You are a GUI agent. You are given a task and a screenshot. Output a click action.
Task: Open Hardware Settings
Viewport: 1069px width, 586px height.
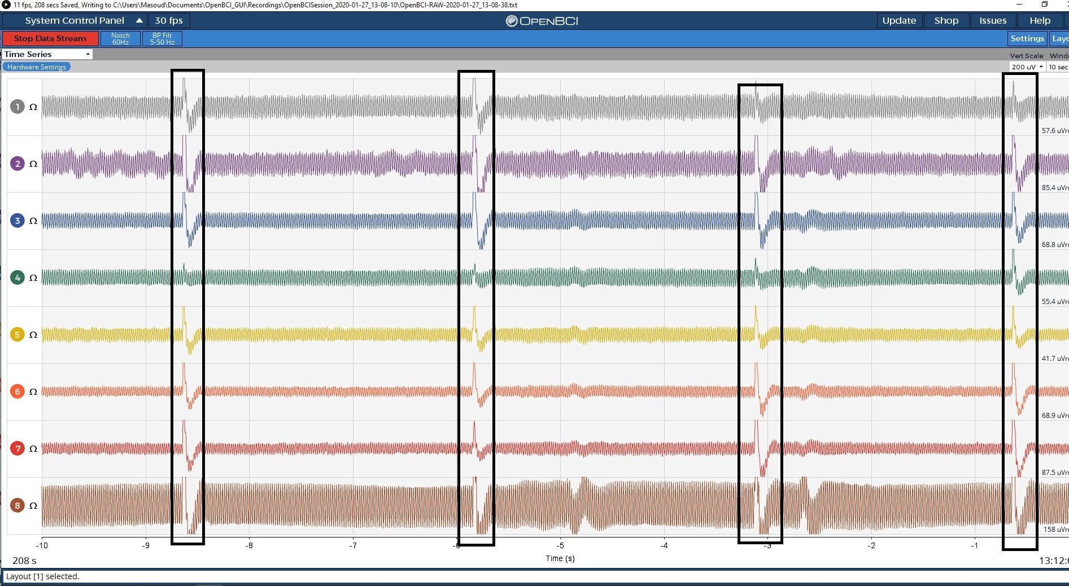click(x=36, y=66)
